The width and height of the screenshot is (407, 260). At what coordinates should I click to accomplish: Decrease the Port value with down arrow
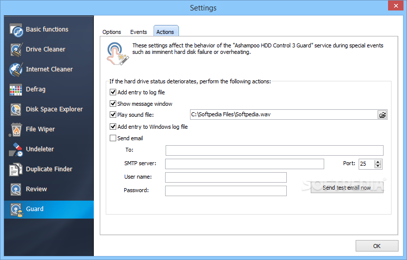point(378,166)
